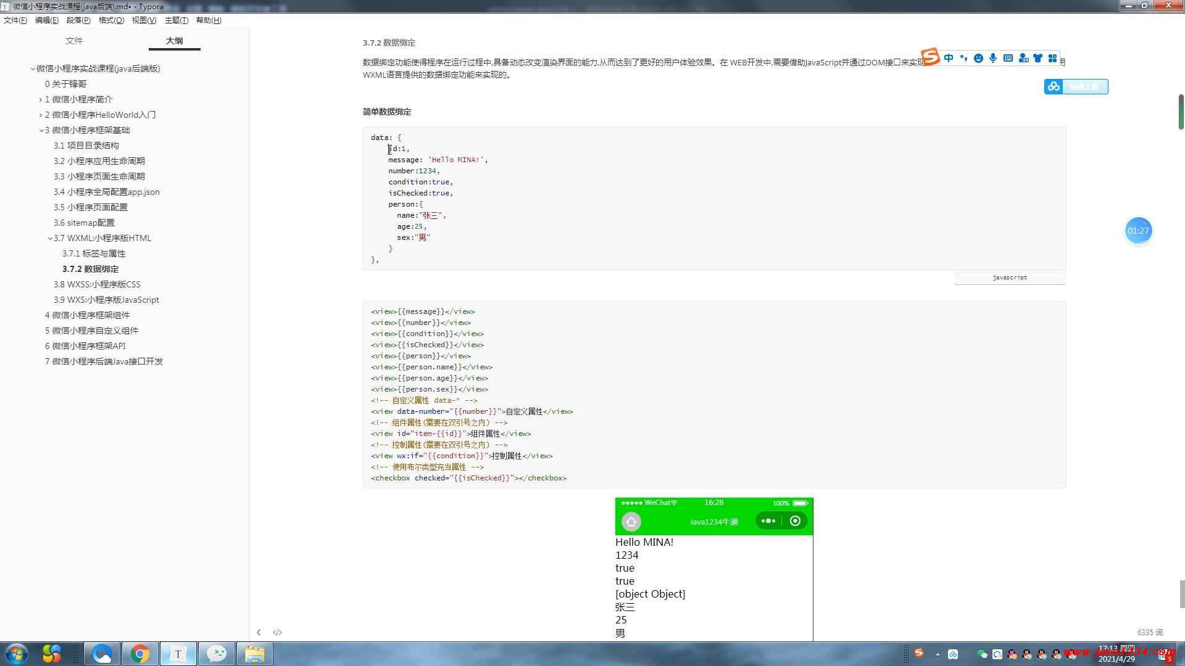
Task: Open the Windows Start menu
Action: [x=16, y=653]
